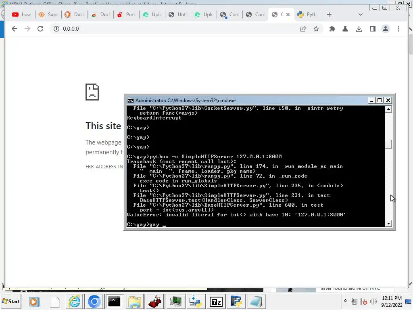Open Internet Explorer from the taskbar
413x310 pixels.
point(75,302)
